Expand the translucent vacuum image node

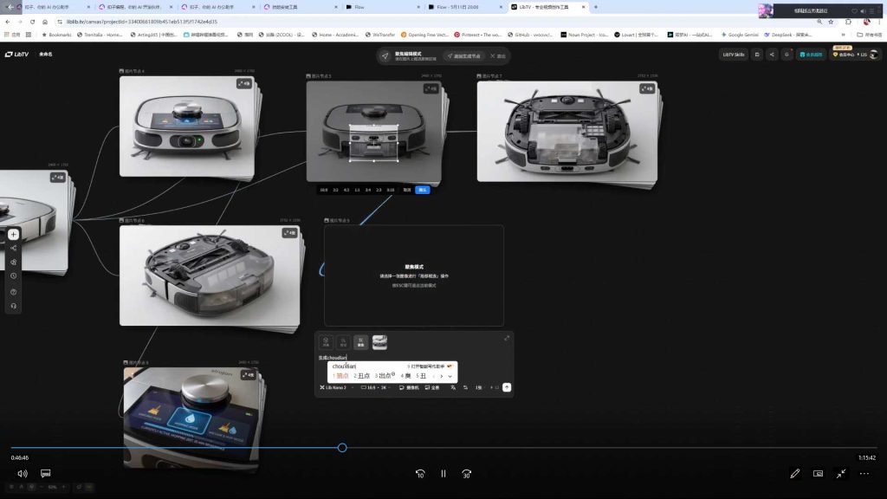click(289, 233)
